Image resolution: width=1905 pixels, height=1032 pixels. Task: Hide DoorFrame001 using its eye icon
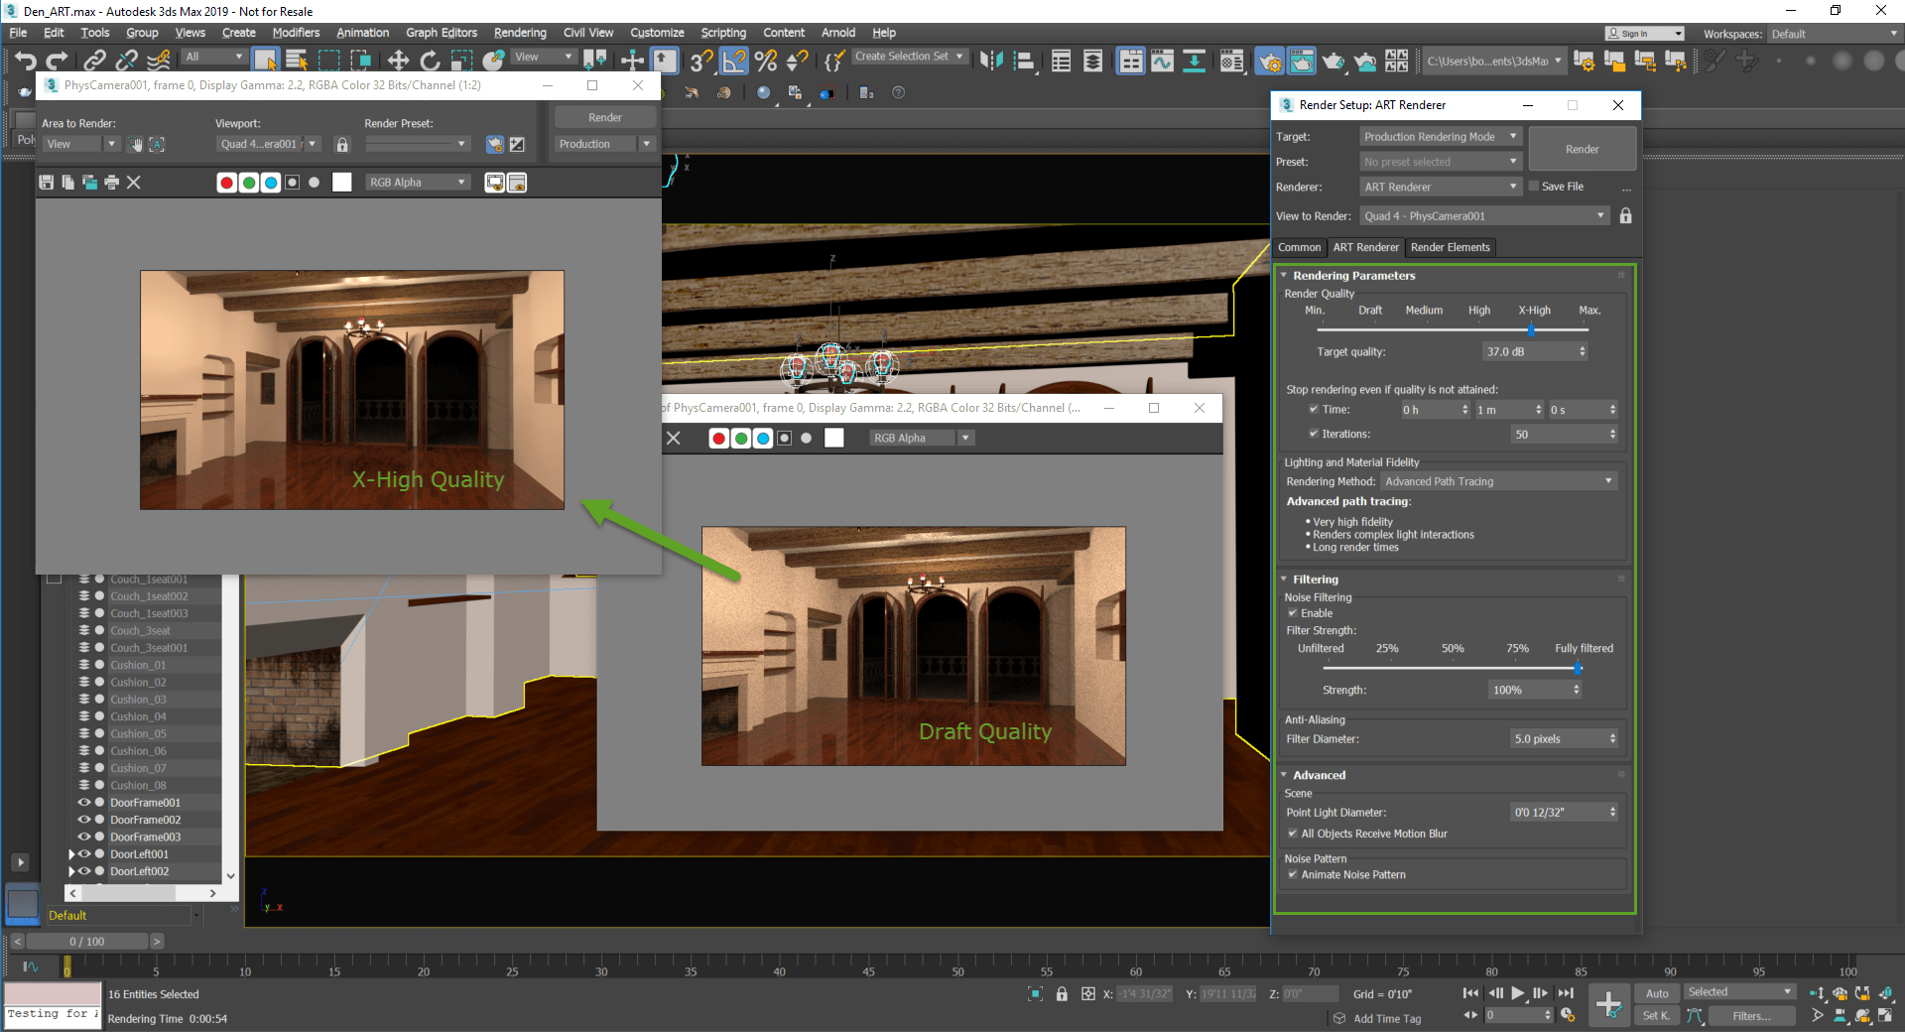pos(84,802)
